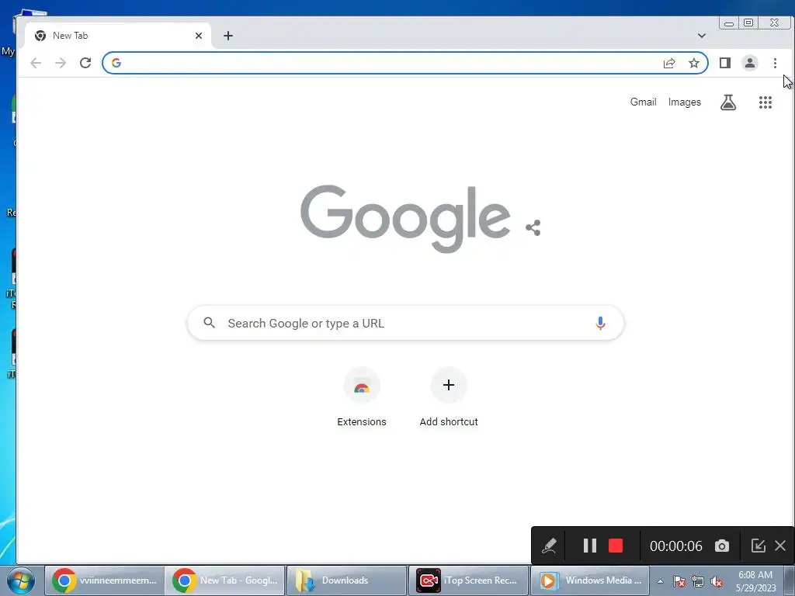The width and height of the screenshot is (795, 596).
Task: Open iTop Screen Recorder taskbar button
Action: click(468, 580)
